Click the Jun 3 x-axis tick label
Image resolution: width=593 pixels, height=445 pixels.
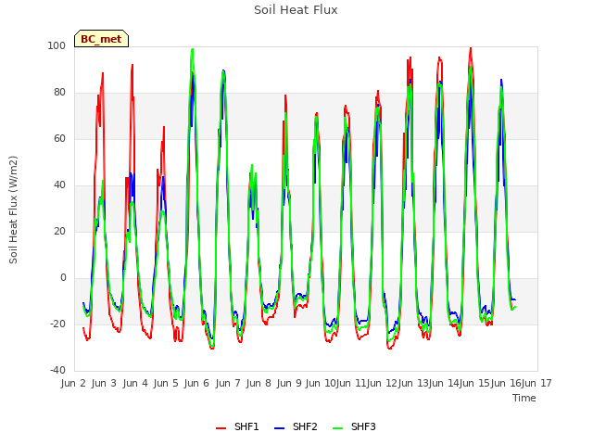pos(104,383)
